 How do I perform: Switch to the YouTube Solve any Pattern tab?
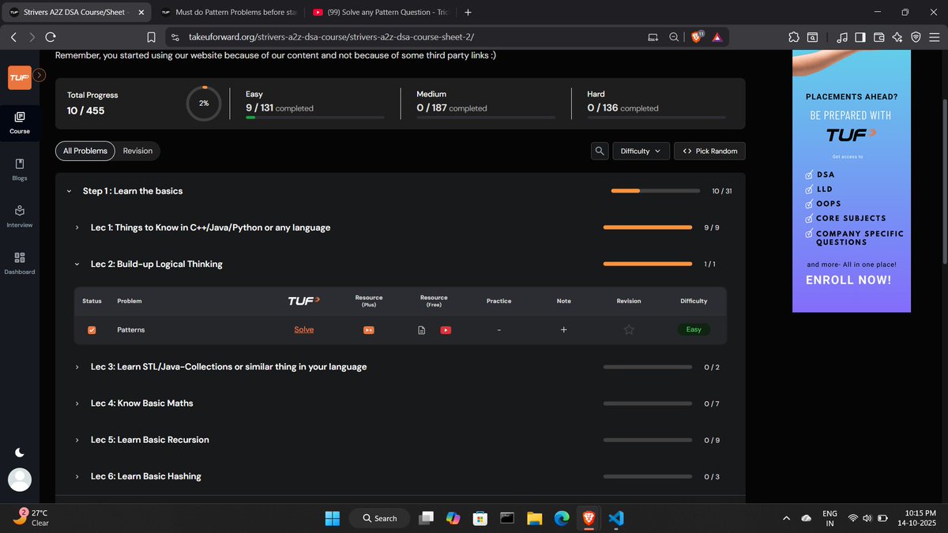(x=381, y=12)
